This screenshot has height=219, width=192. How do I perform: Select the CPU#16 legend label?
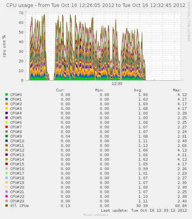17,169
